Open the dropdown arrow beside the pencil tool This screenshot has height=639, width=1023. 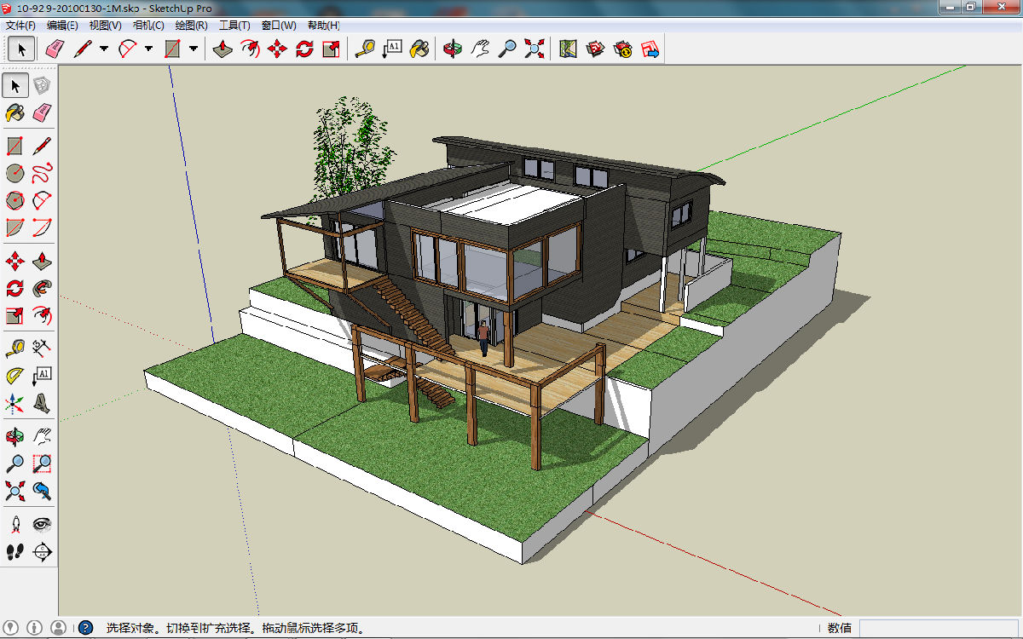(x=104, y=49)
